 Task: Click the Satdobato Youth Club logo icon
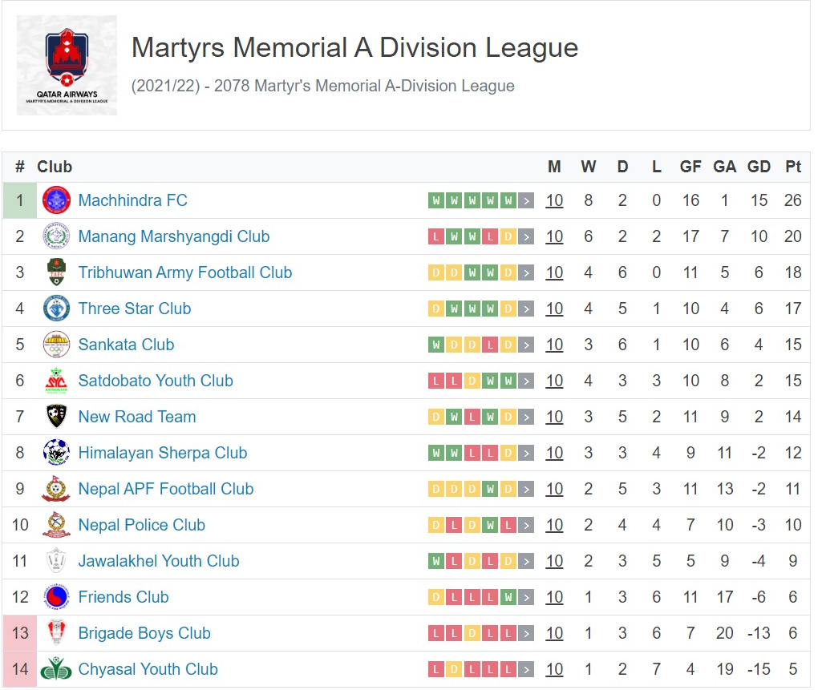[x=56, y=381]
